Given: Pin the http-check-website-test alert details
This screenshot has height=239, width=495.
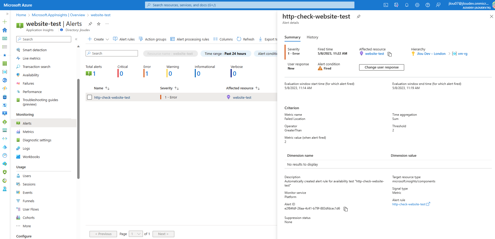Looking at the screenshot, I should point(359,16).
